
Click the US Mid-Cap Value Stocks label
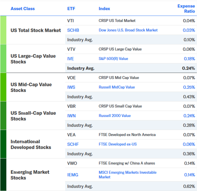tap(31, 87)
